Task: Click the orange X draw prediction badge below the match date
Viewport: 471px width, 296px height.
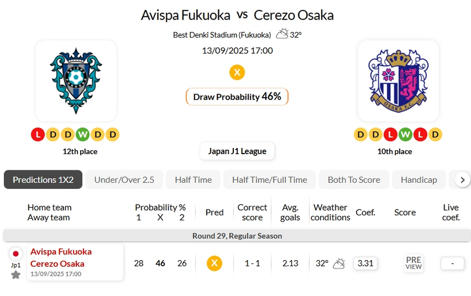Action: 237,72
